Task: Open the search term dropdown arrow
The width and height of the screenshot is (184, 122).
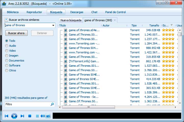Action: click(x=53, y=25)
